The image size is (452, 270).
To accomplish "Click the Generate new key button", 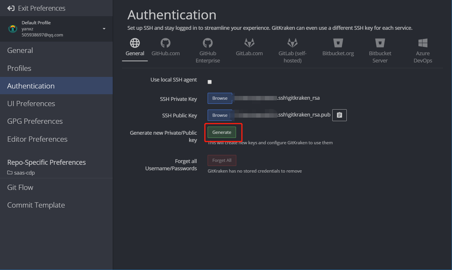I will (222, 132).
